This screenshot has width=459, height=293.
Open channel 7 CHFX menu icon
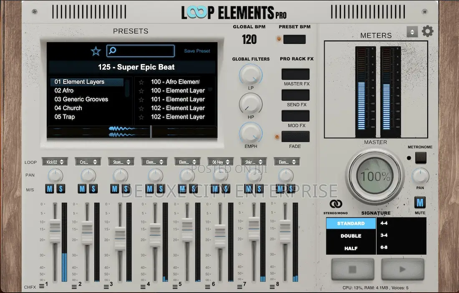[240, 287]
